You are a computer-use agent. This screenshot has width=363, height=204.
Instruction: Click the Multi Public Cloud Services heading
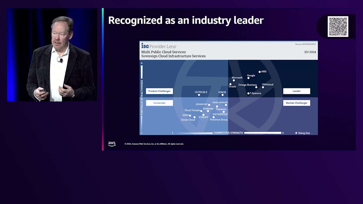[x=164, y=52]
